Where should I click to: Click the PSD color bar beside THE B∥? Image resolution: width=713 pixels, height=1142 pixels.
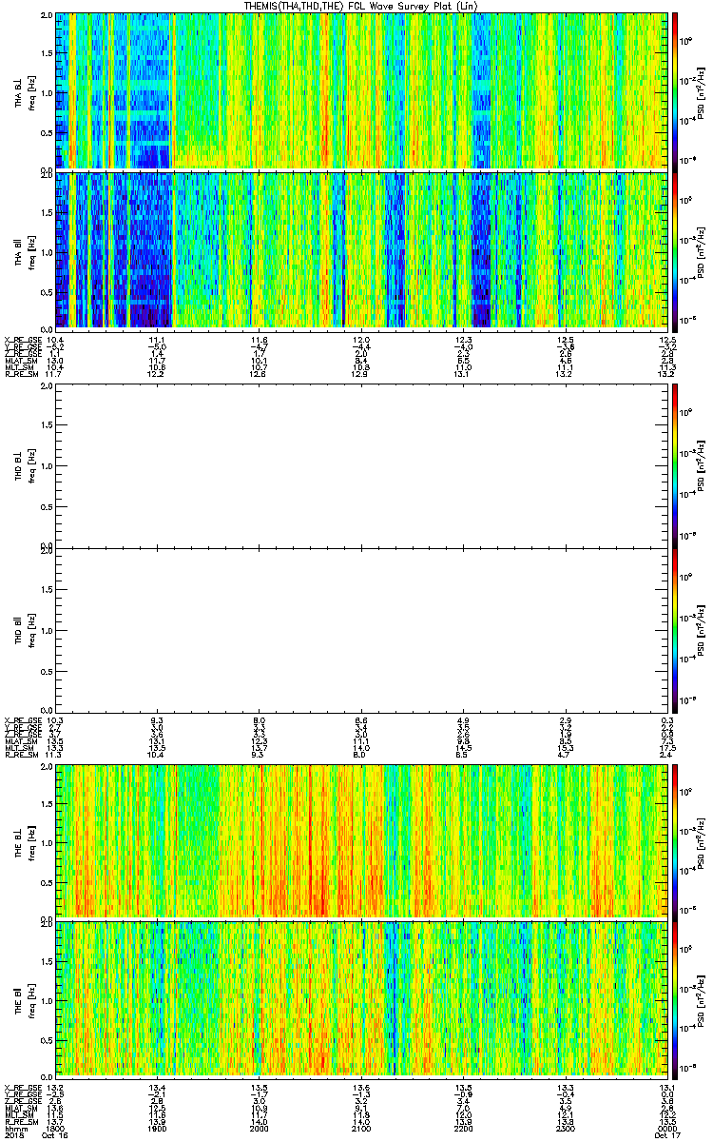(675, 998)
